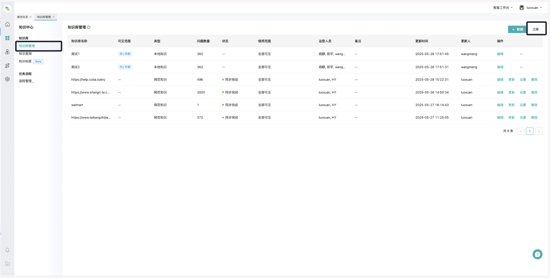Open 知识标签 Beta menu item

[25, 61]
